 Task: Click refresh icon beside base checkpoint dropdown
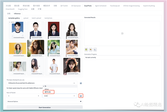pyautogui.click(x=81, y=83)
